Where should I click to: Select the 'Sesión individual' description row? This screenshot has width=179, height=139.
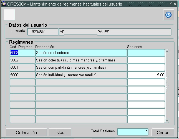pos(81,75)
